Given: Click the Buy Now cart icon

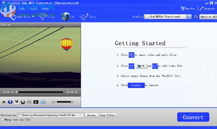Looking at the screenshot, I should tap(182, 8).
